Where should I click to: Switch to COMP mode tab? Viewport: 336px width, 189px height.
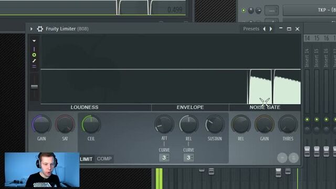[104, 159]
